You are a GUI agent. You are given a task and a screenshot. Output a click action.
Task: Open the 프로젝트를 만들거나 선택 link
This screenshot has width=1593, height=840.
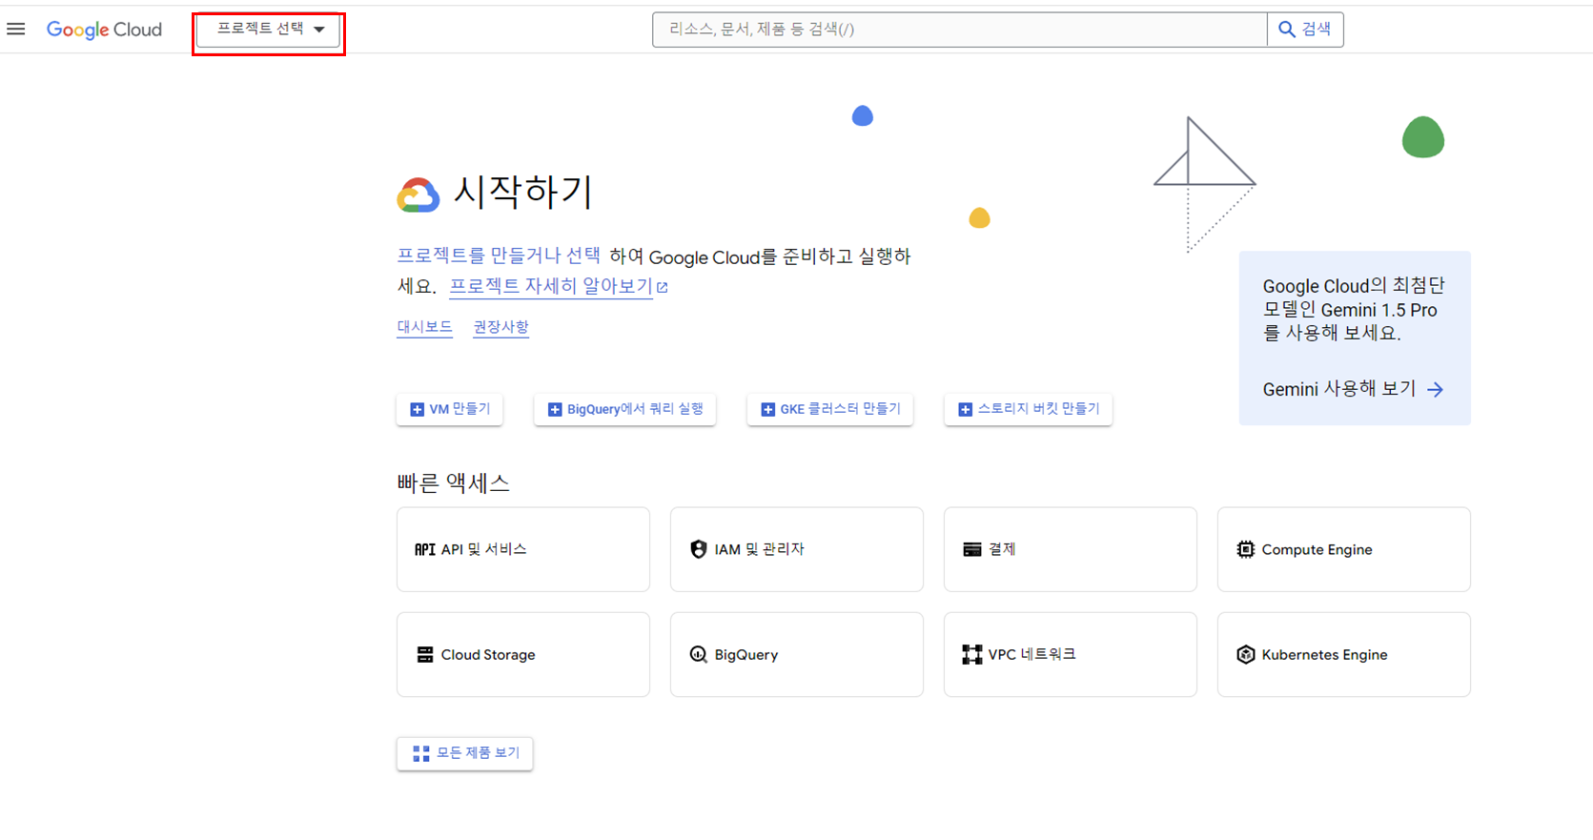pyautogui.click(x=499, y=256)
